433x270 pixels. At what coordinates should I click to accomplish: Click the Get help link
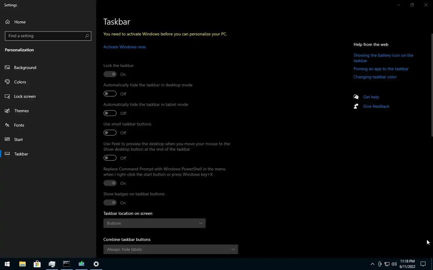pos(371,97)
